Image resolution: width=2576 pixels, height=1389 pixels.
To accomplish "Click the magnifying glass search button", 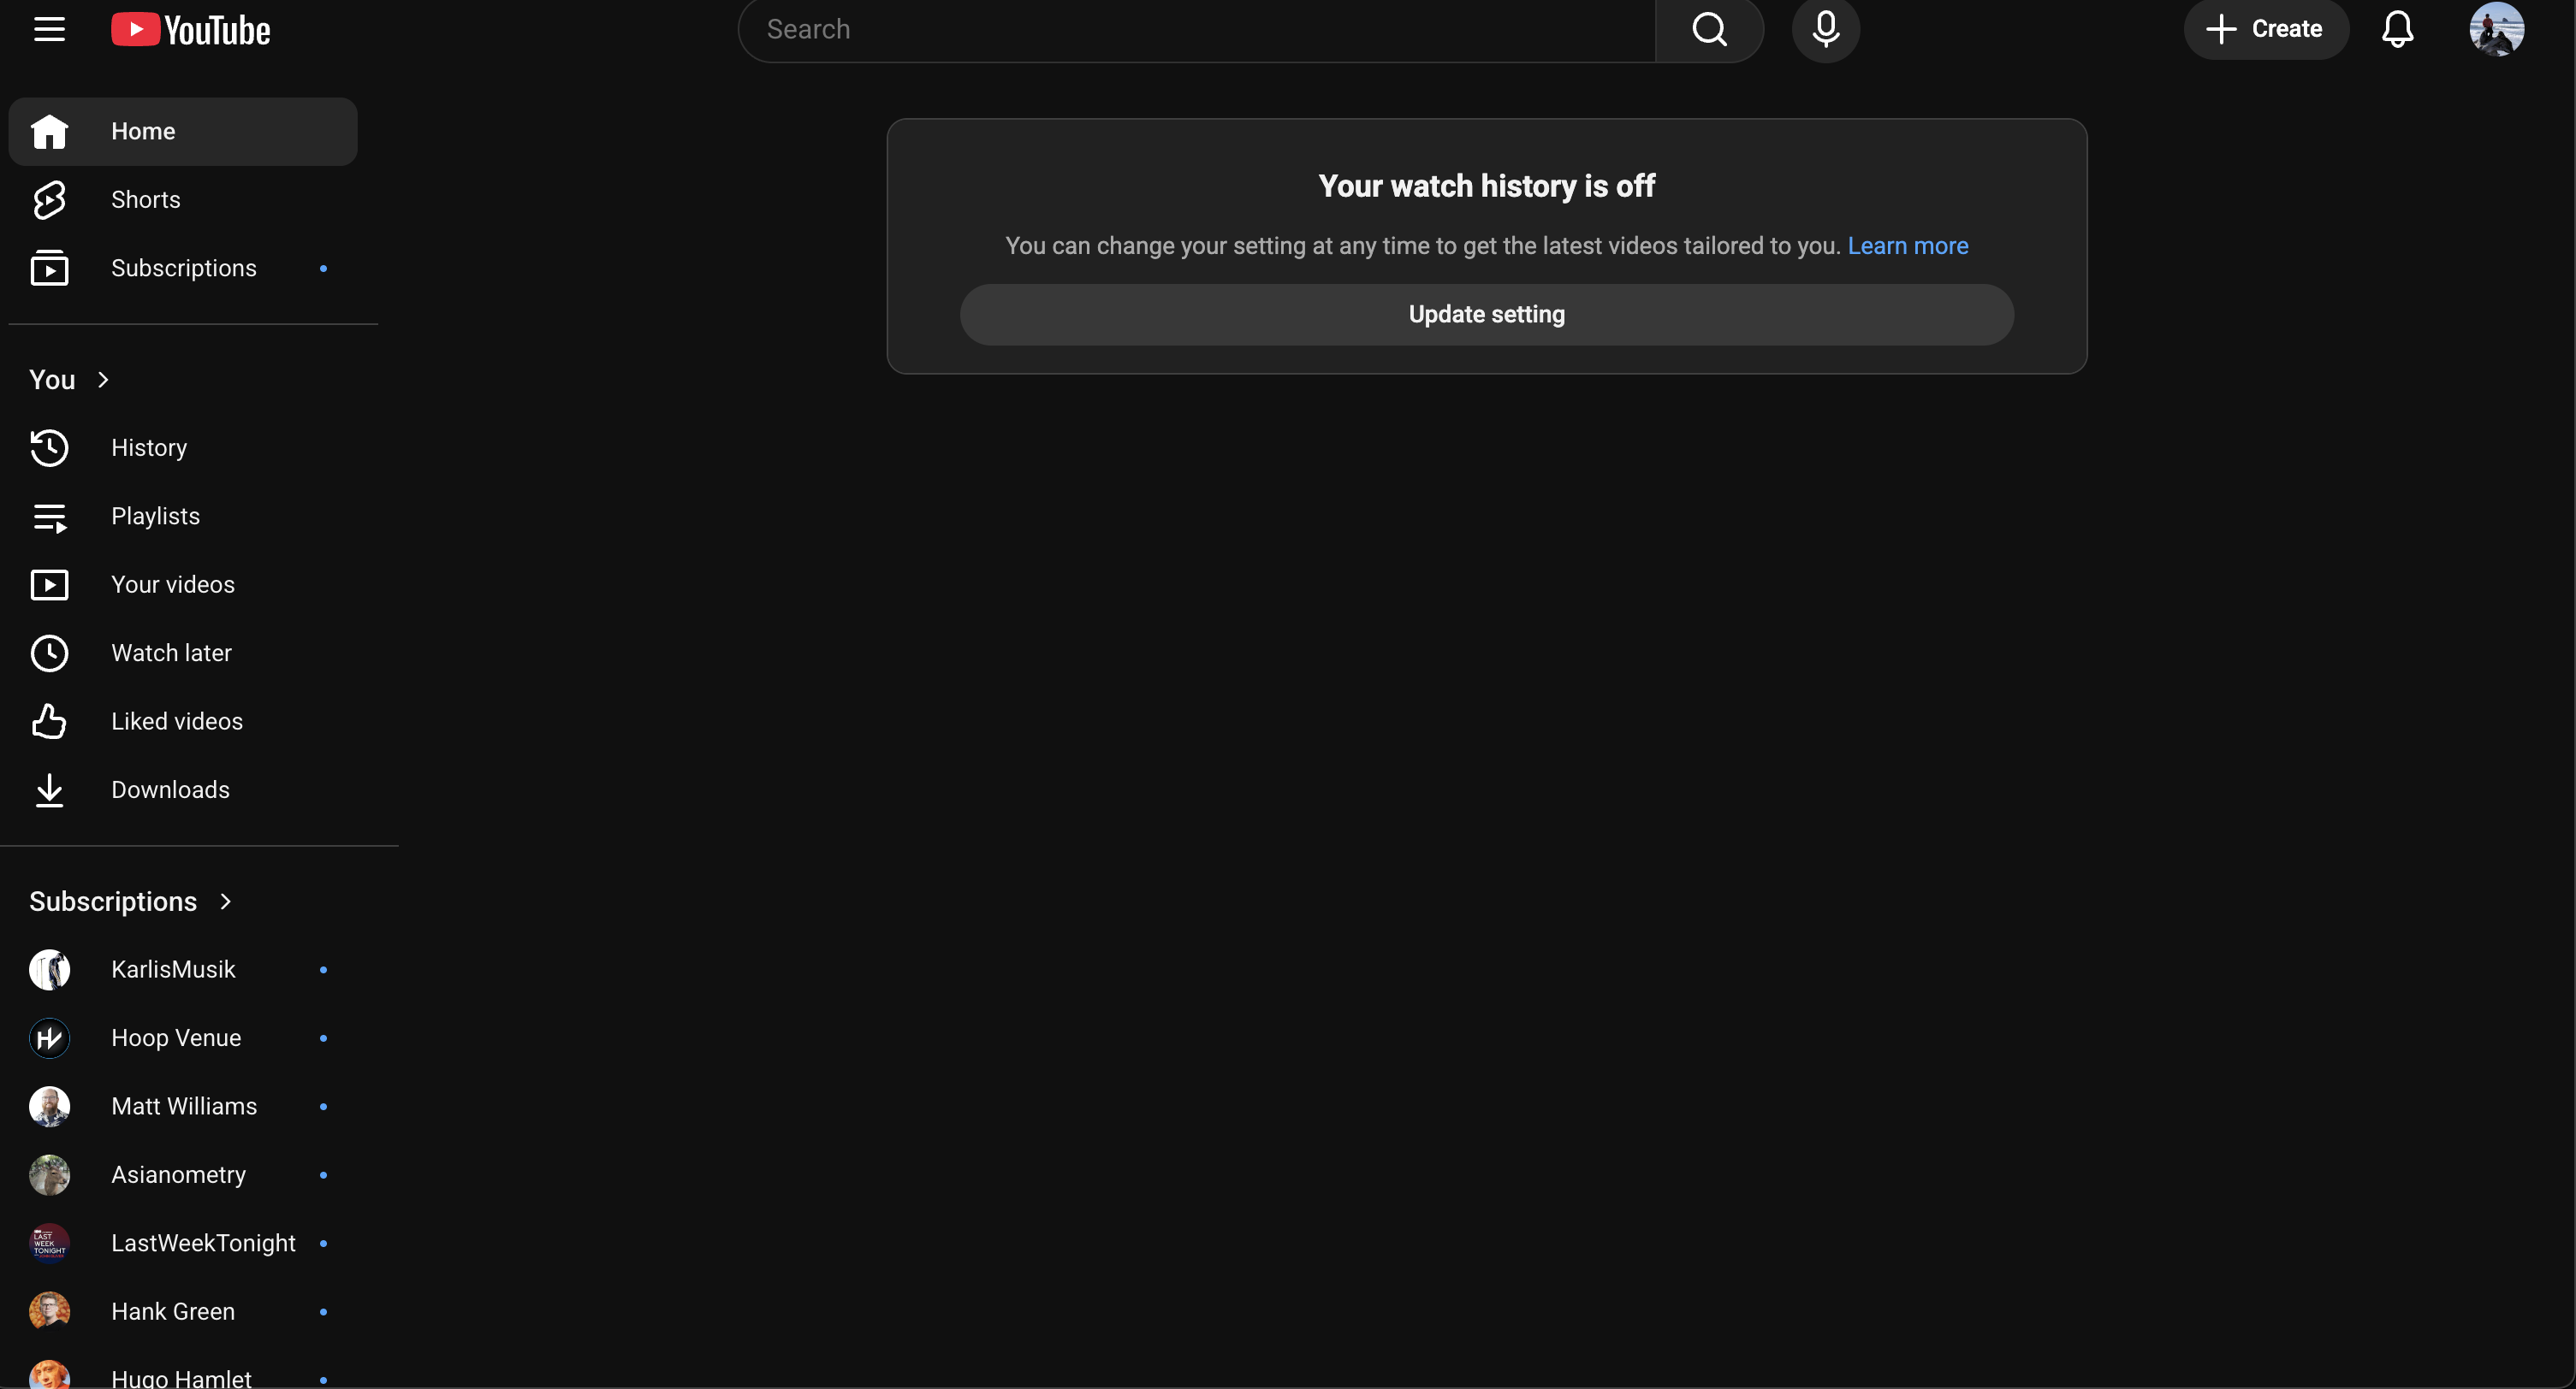I will pos(1709,30).
